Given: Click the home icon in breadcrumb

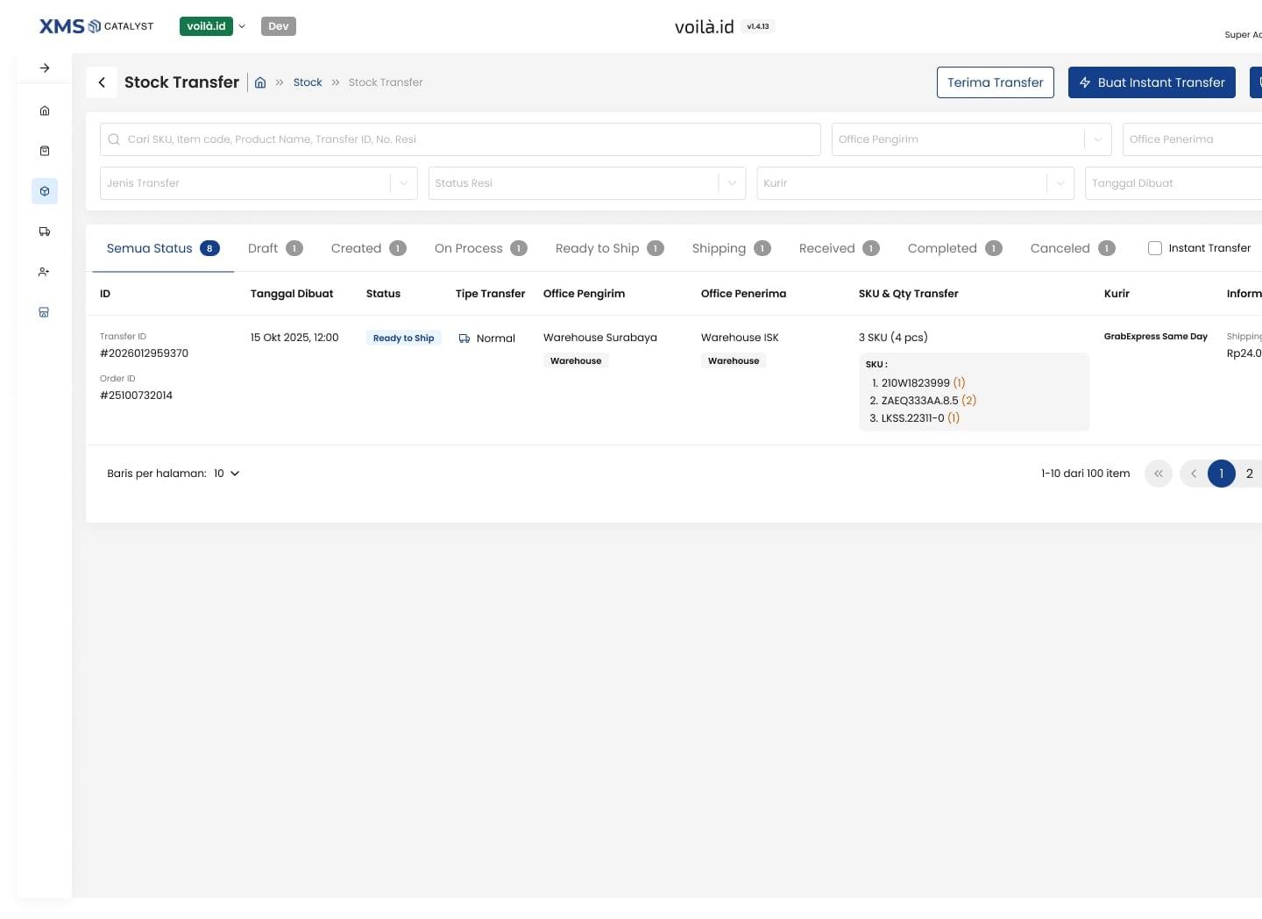Looking at the screenshot, I should tap(260, 82).
